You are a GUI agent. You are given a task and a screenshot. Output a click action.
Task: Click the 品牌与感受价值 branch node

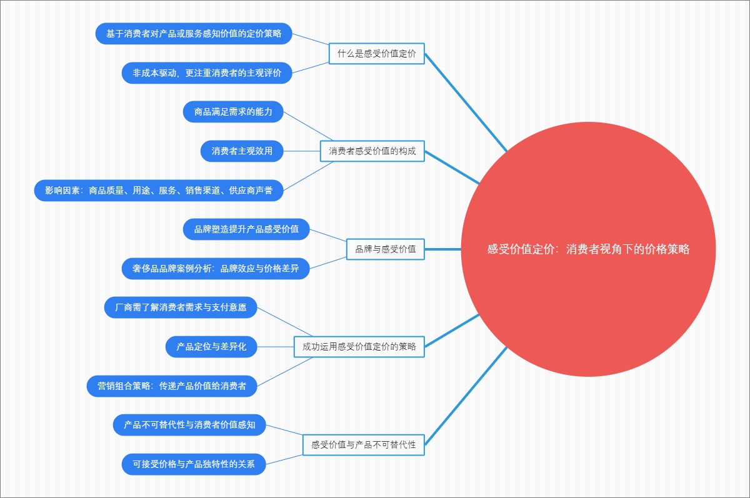point(385,249)
